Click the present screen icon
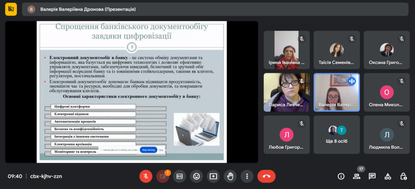 click(x=213, y=176)
